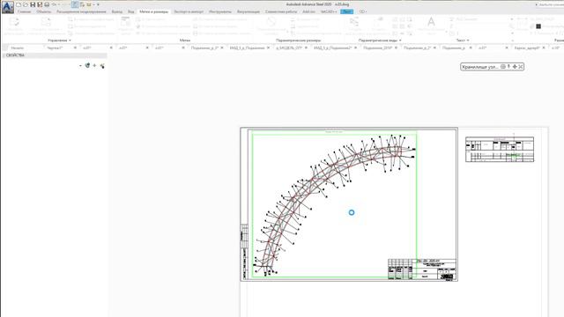
Task: Click the table block on the right sheet
Action: (500, 149)
